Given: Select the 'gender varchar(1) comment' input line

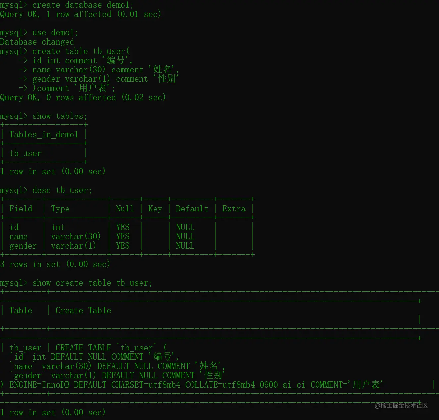Looking at the screenshot, I should 106,79.
